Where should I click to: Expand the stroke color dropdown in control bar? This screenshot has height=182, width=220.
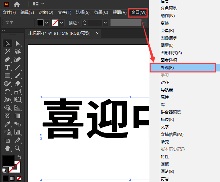pyautogui.click(x=62, y=23)
